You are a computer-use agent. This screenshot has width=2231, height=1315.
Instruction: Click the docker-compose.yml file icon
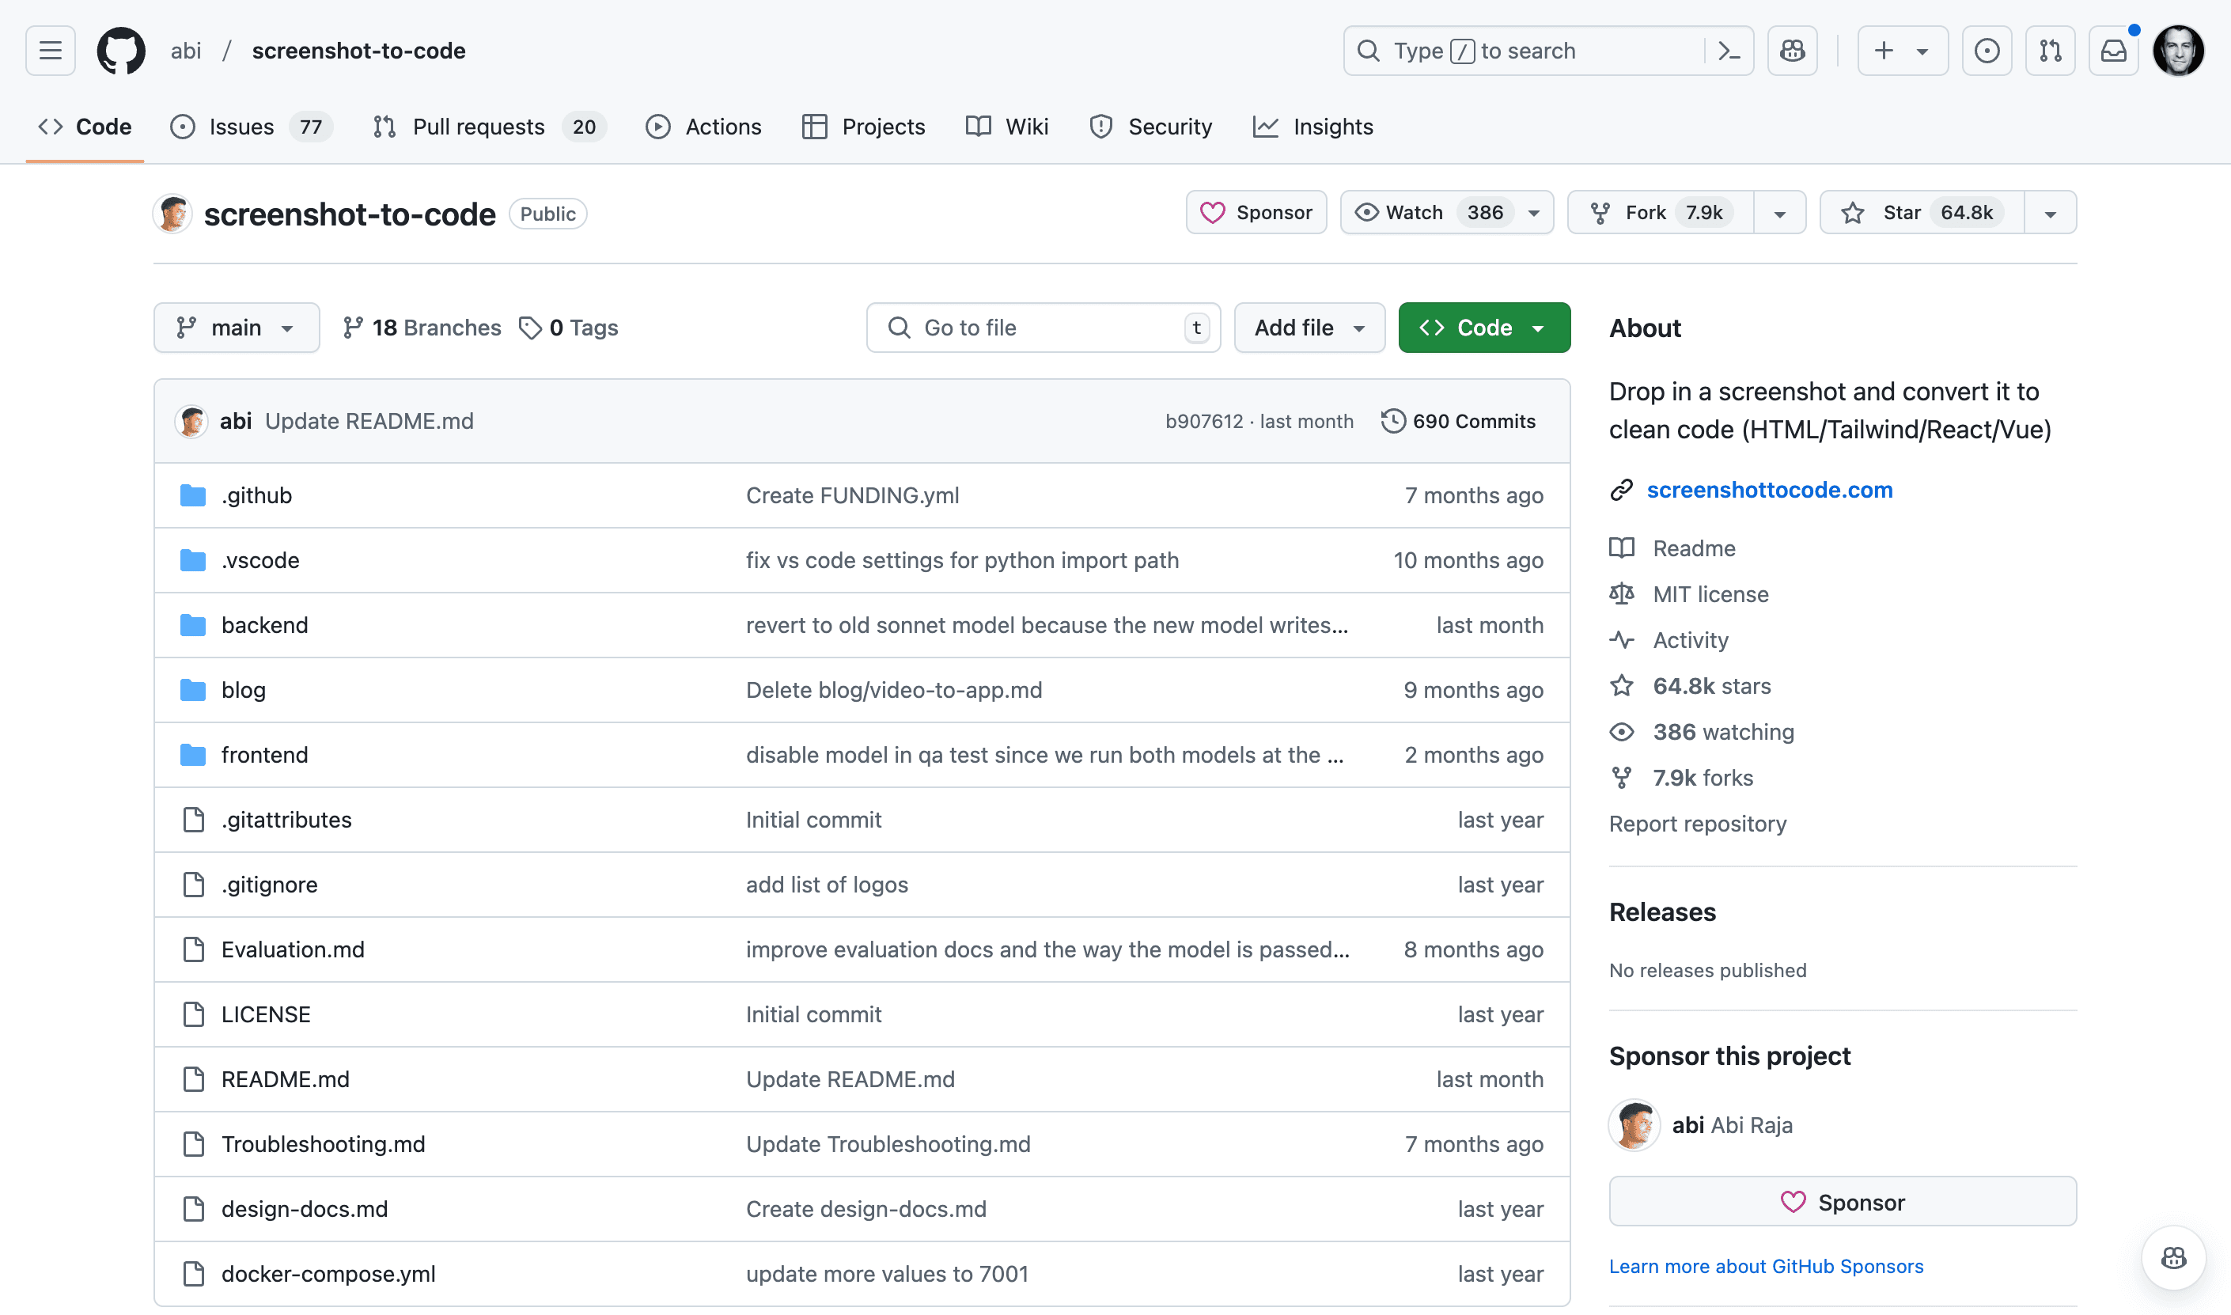click(x=193, y=1274)
